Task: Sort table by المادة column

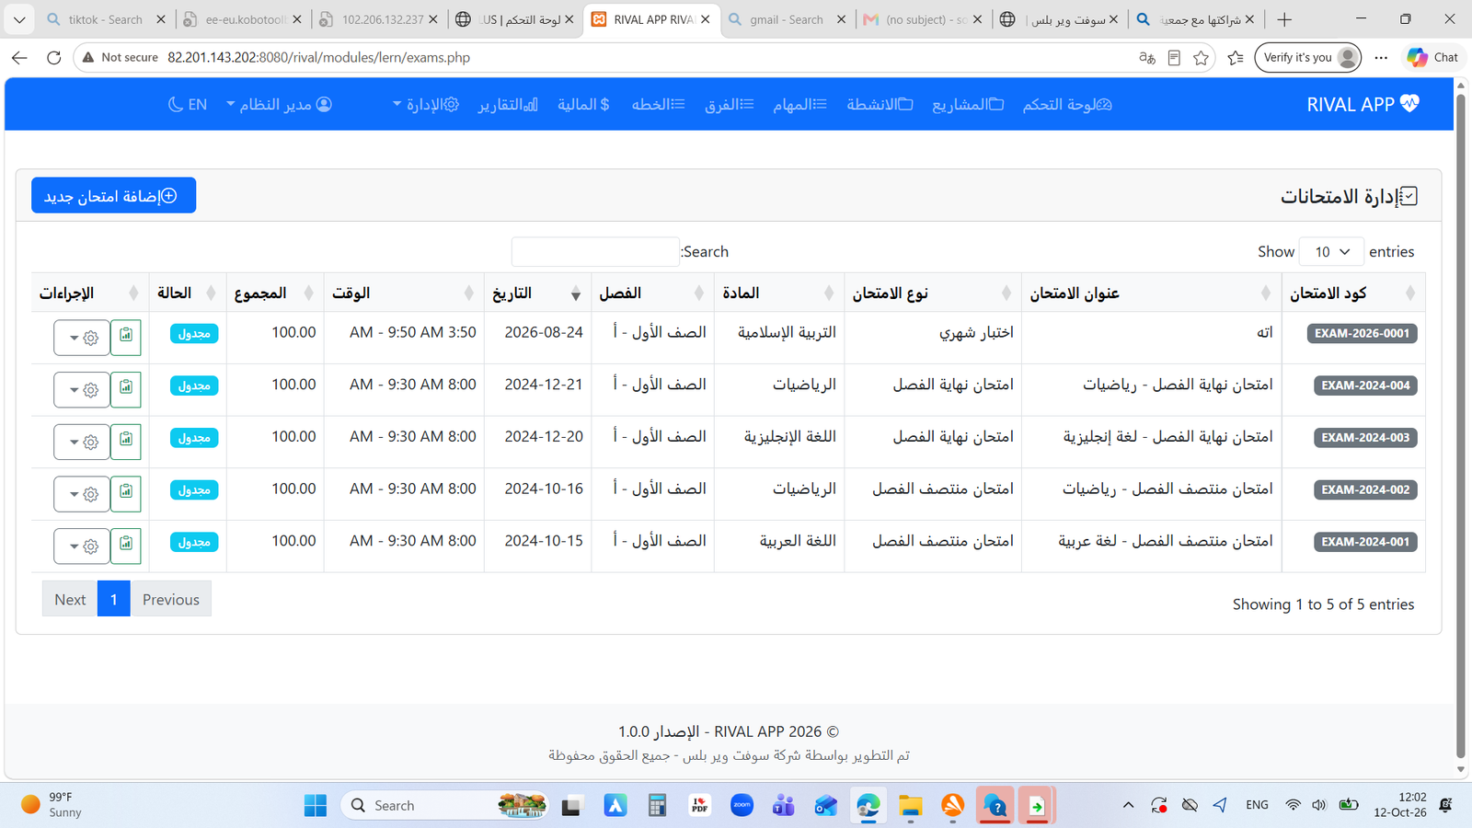Action: 779,293
